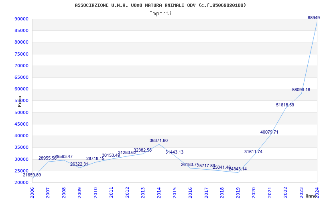Click the 90000 y-axis tick label
Screen dimensions: 321x200
tap(21, 19)
